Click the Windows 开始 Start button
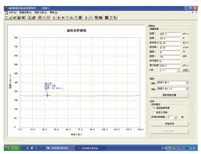Screen dimensions: 201x154 [x=12, y=148]
